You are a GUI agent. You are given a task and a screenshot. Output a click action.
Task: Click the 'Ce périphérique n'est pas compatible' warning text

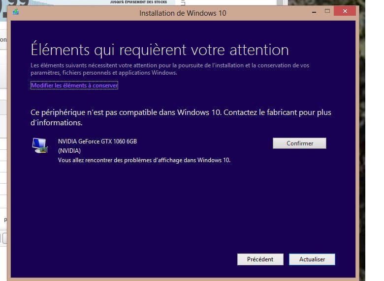point(181,117)
